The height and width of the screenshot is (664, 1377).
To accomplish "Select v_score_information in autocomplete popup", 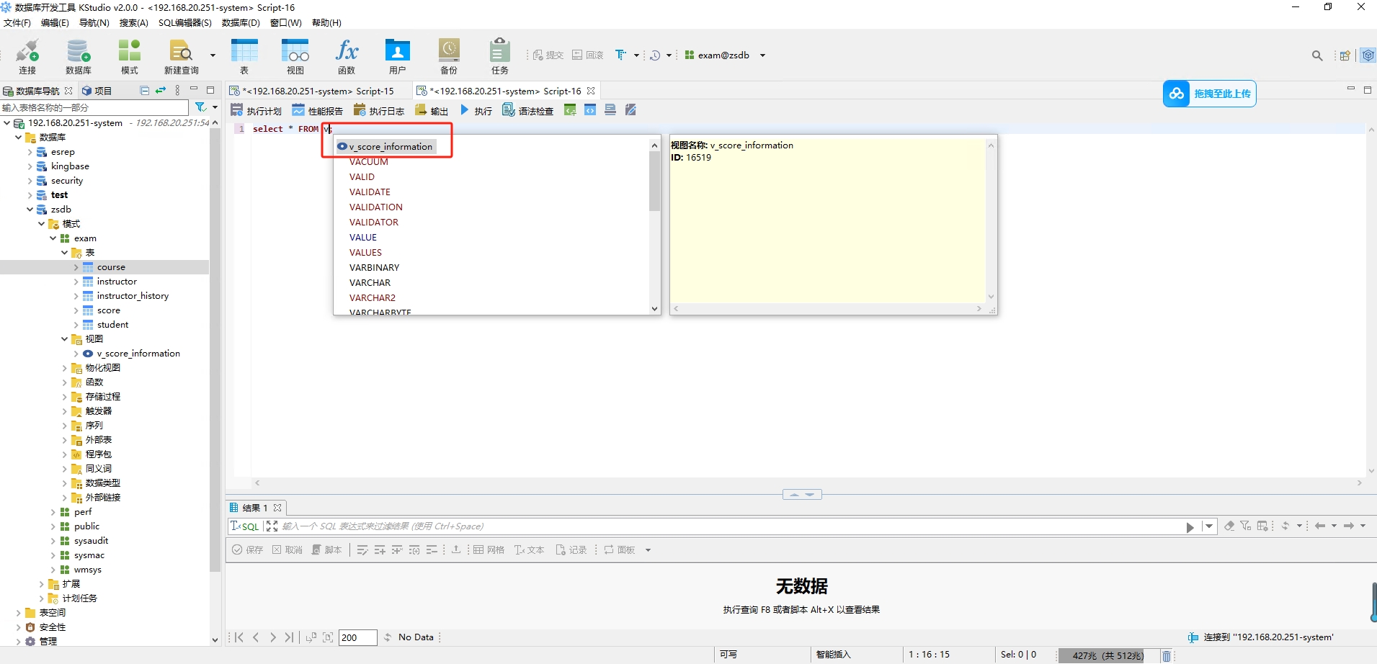I will click(x=390, y=146).
